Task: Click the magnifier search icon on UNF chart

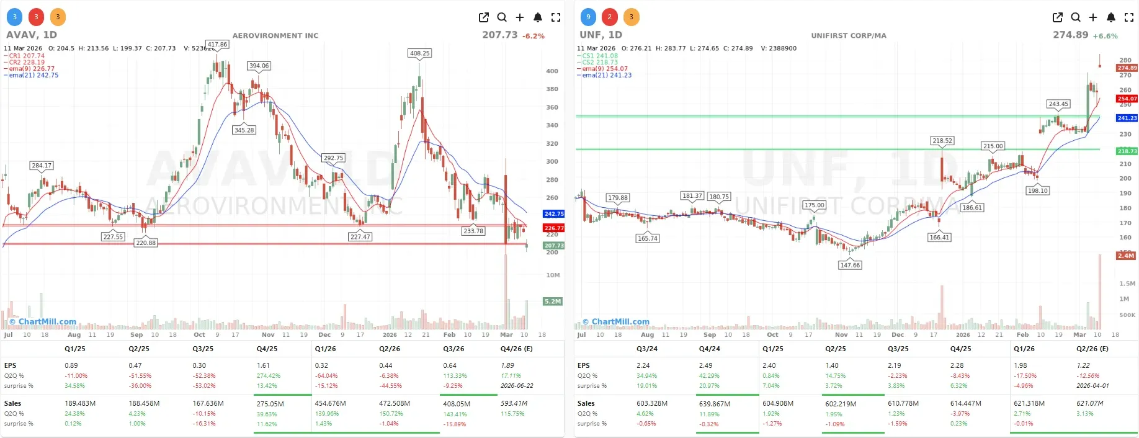Action: [x=1076, y=17]
